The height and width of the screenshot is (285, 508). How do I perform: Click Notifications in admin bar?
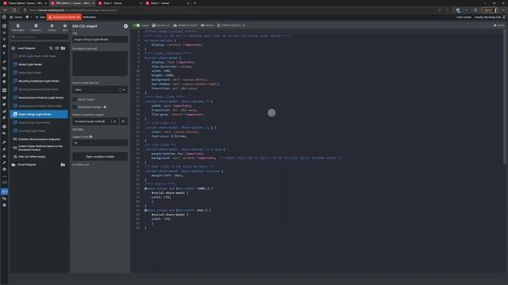(90, 17)
